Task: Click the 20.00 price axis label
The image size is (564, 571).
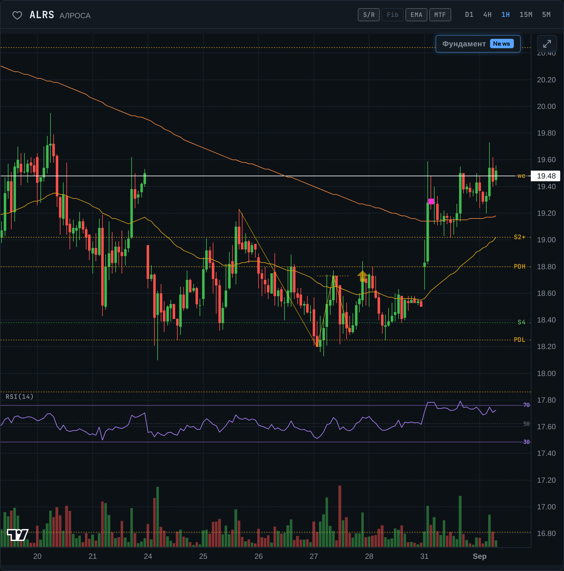Action: [546, 106]
